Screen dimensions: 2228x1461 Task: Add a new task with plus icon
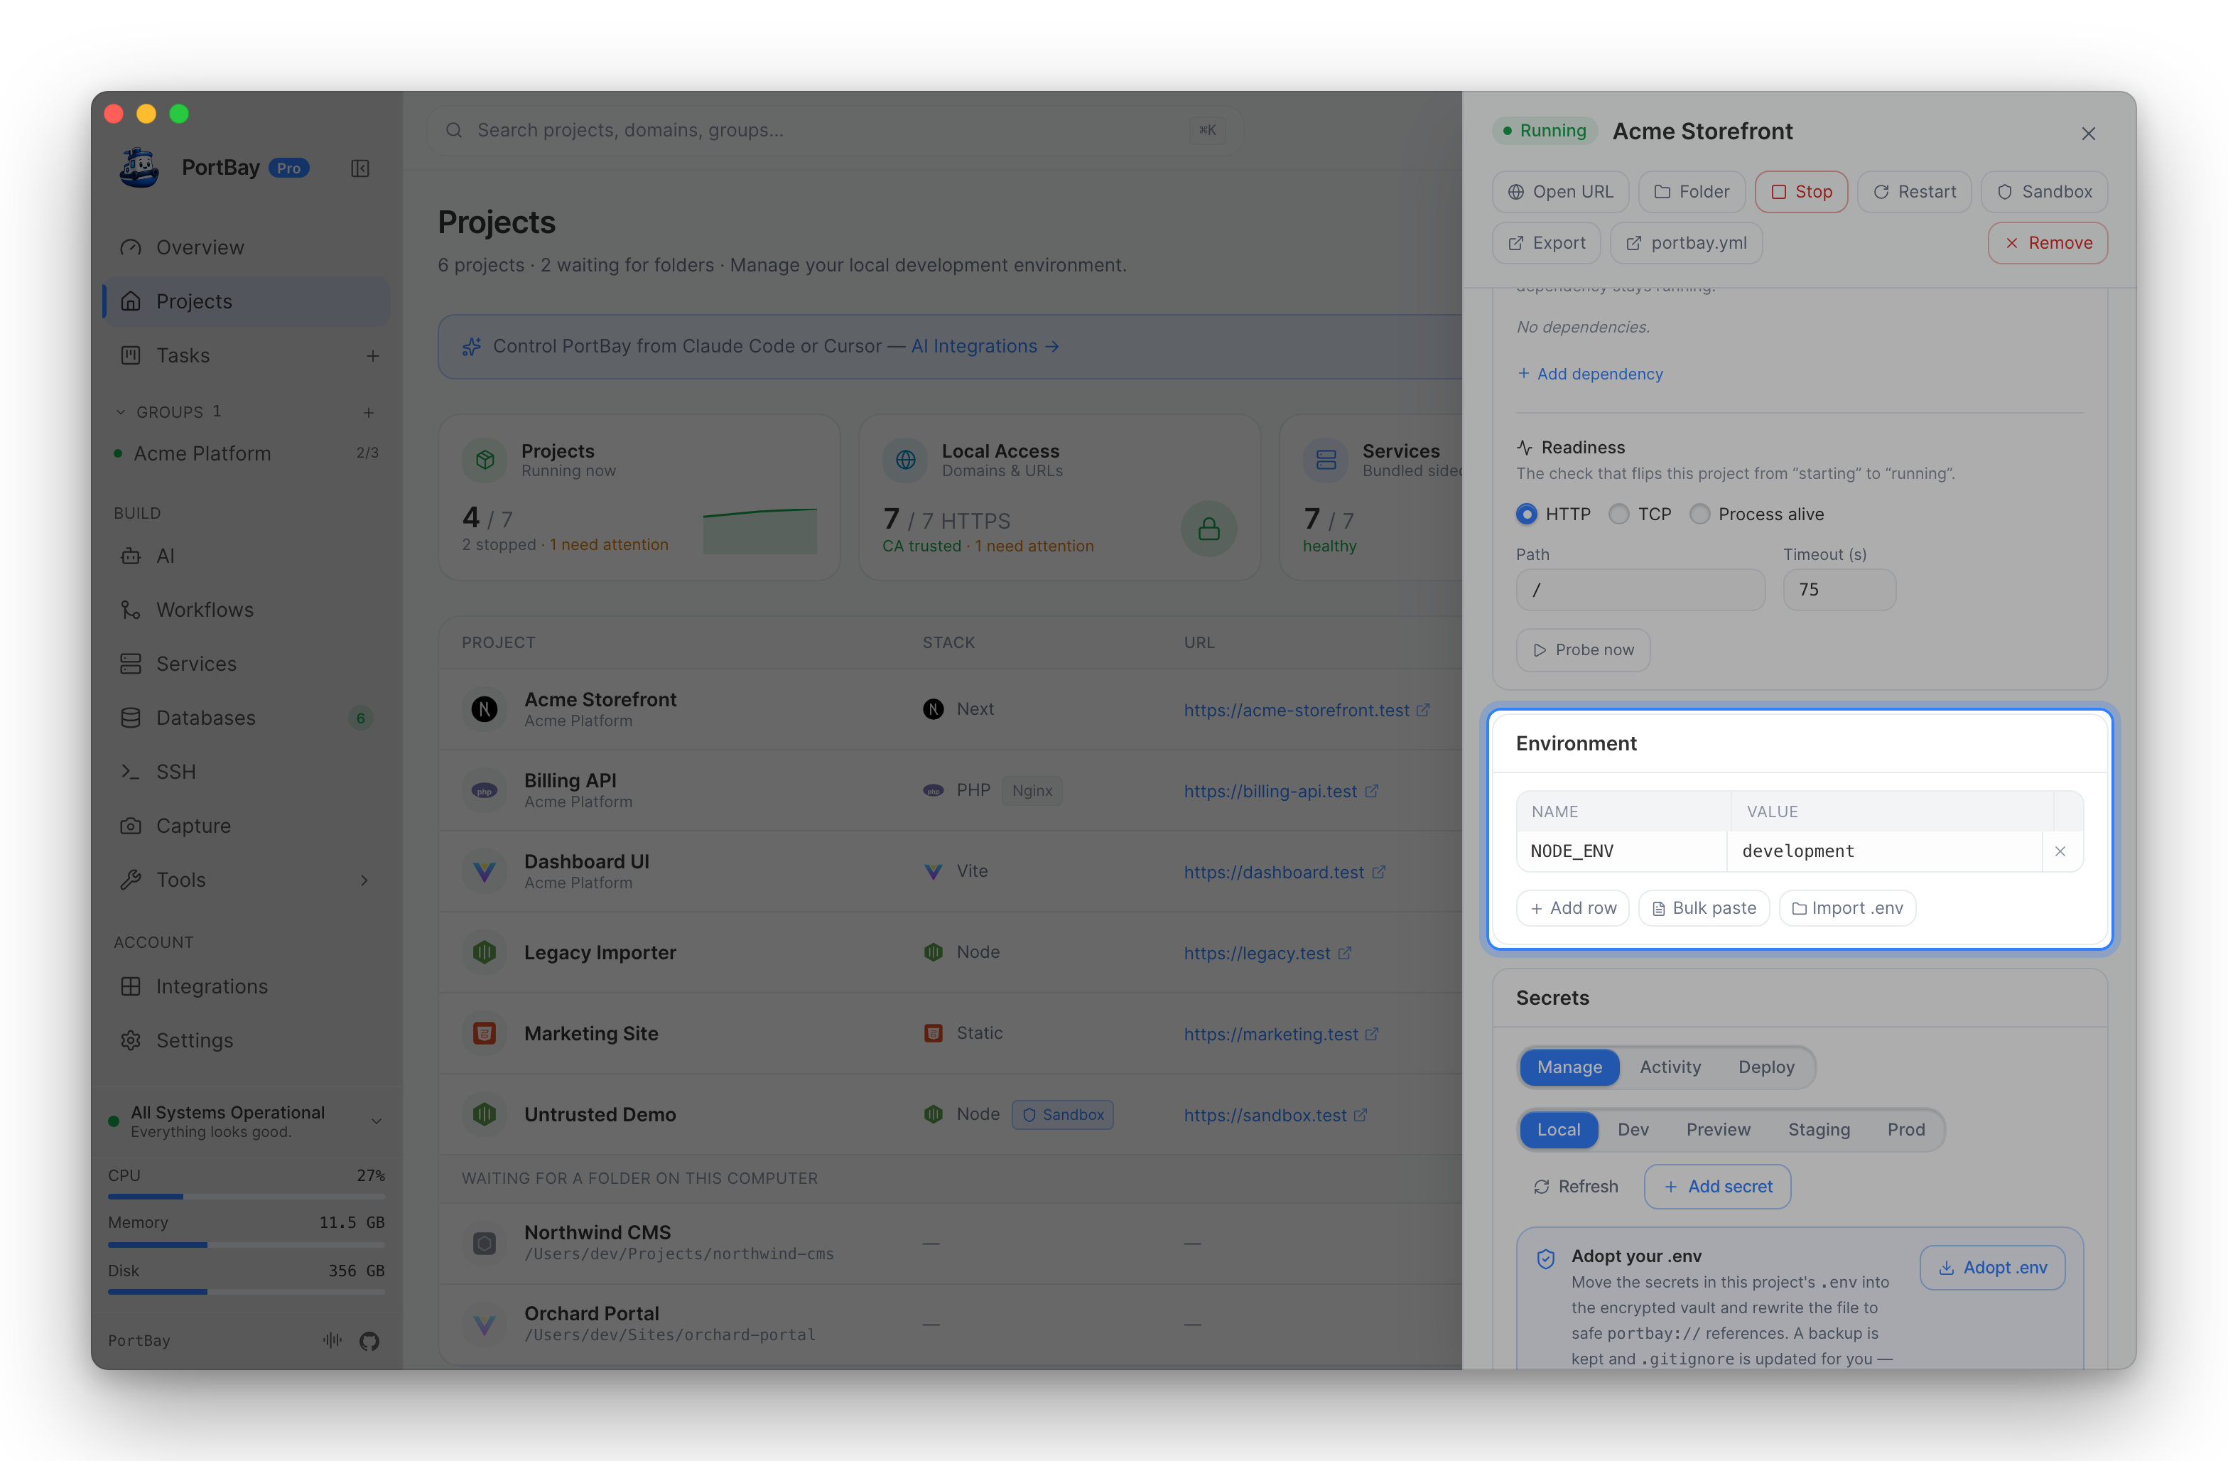(x=372, y=356)
